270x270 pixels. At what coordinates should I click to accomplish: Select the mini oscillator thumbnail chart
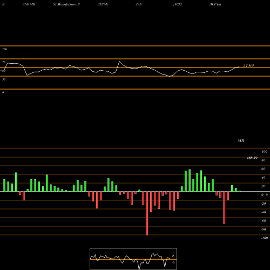pos(133,259)
